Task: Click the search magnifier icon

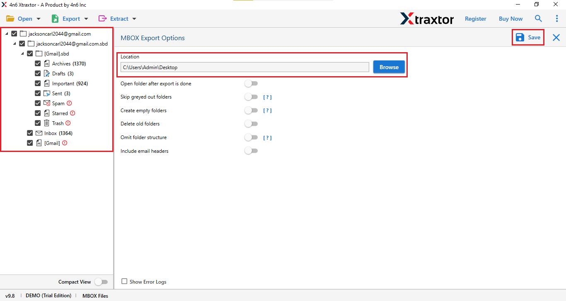Action: tap(538, 19)
